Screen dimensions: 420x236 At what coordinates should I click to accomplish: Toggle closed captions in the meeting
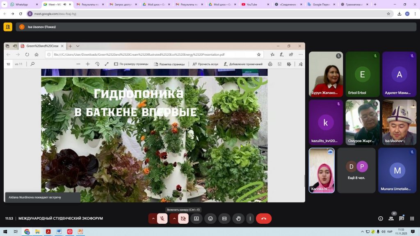(x=224, y=219)
